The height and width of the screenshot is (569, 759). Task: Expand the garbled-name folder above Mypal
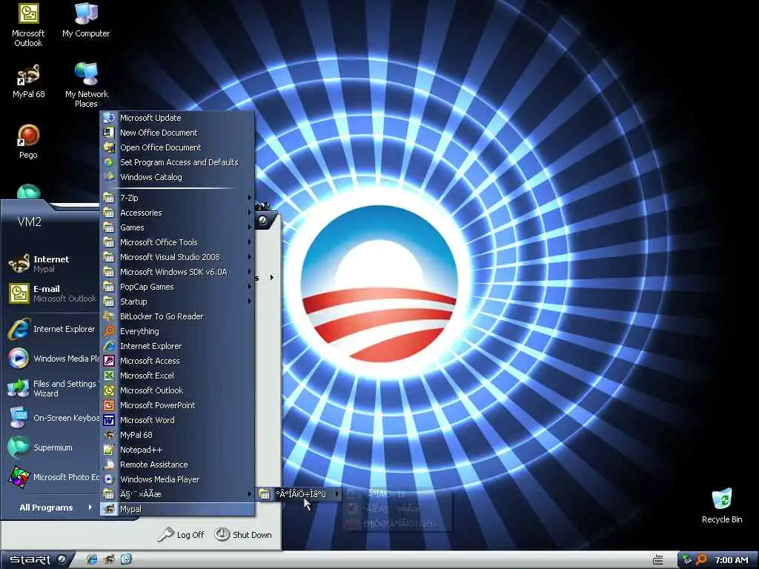(x=177, y=494)
